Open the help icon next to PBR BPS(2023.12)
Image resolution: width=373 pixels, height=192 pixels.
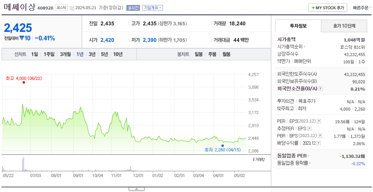321,136
